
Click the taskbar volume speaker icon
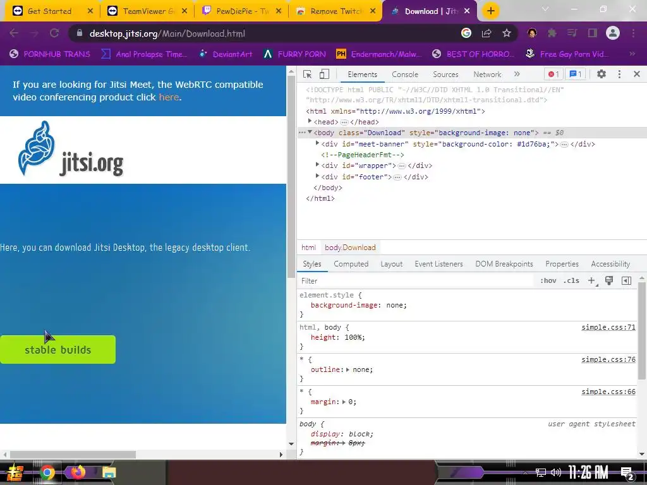[556, 472]
